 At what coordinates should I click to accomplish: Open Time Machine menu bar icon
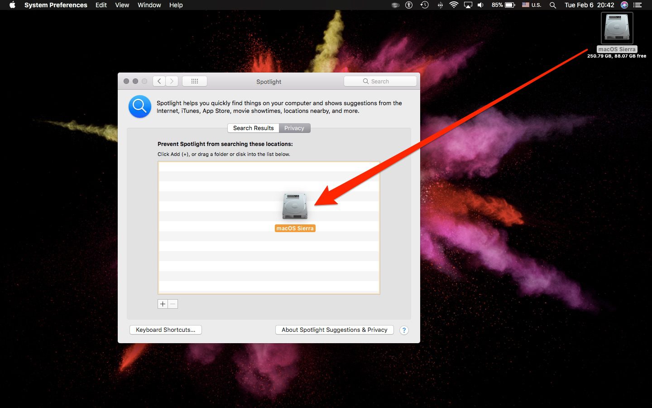424,5
